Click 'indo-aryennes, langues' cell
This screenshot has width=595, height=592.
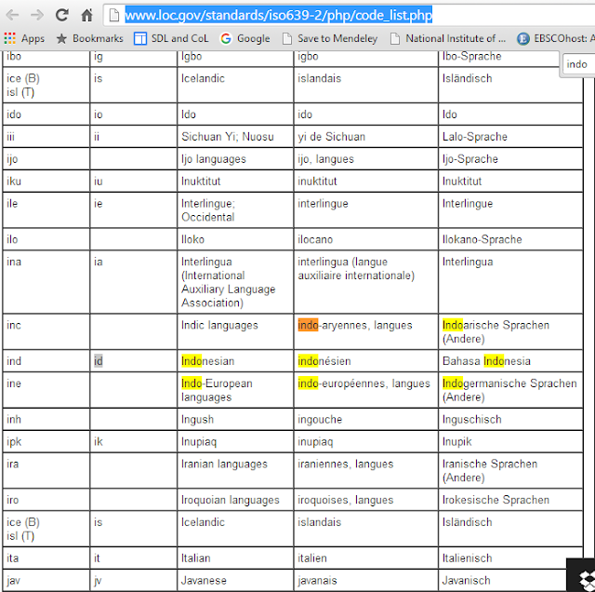365,331
